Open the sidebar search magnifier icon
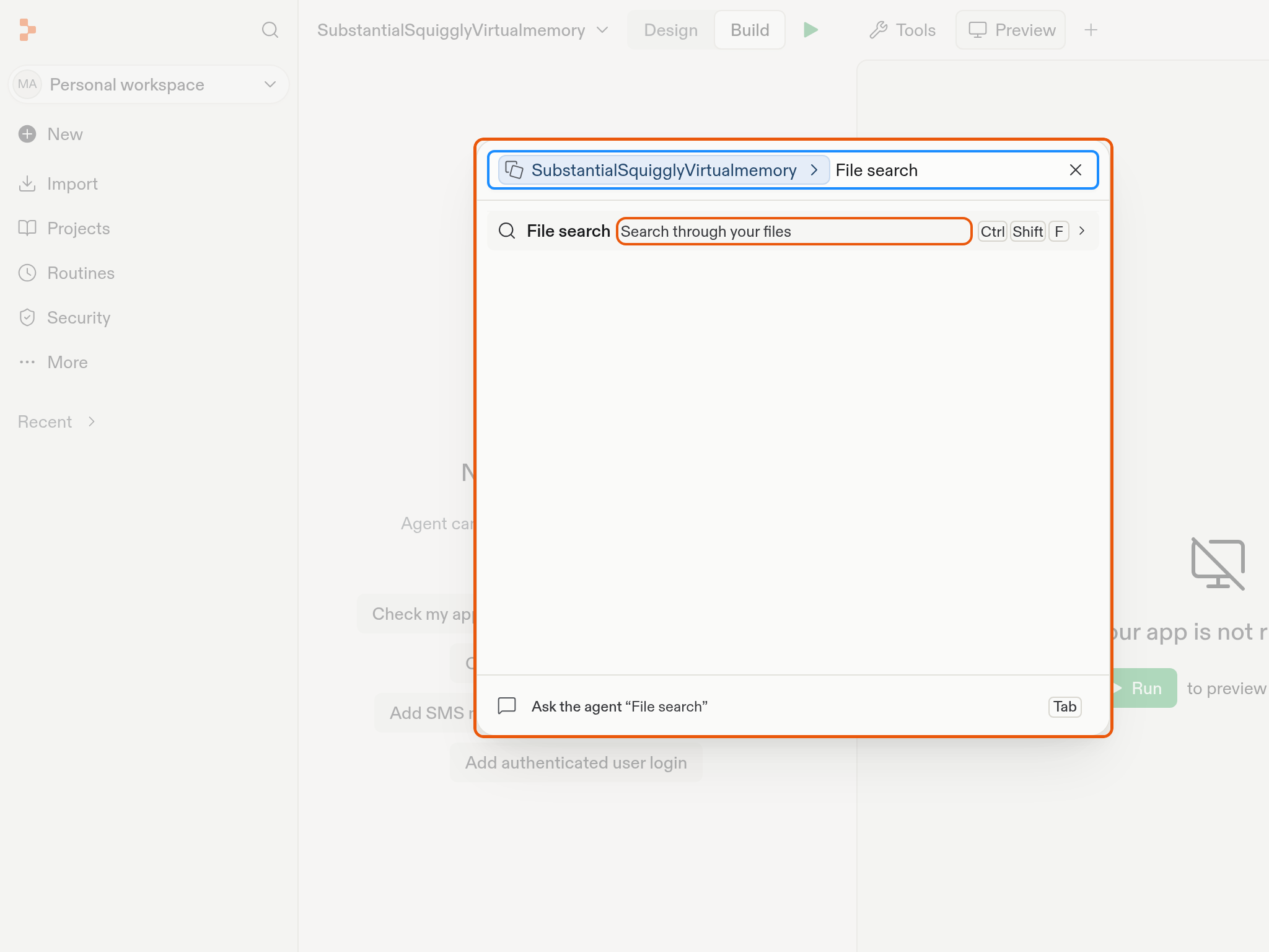This screenshot has width=1269, height=952. point(270,30)
